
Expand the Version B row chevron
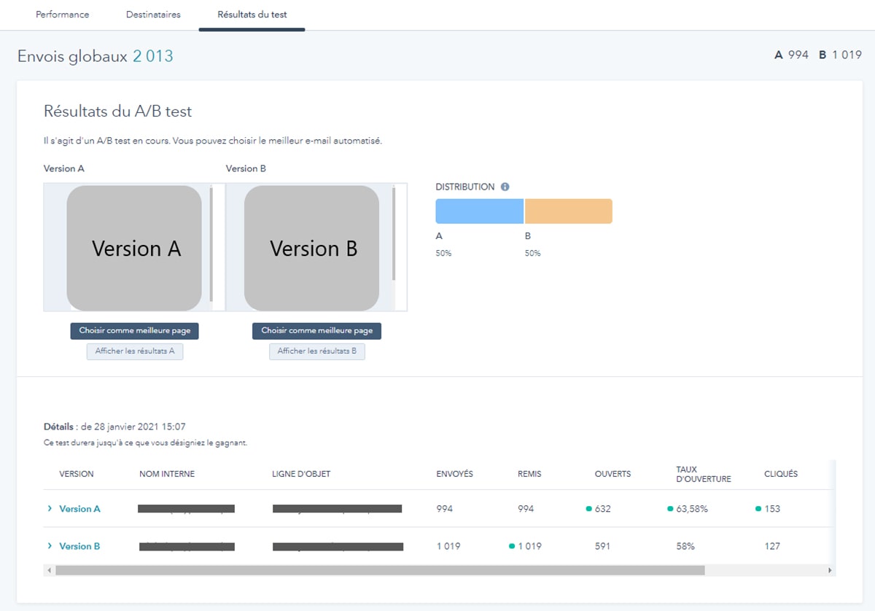point(50,545)
